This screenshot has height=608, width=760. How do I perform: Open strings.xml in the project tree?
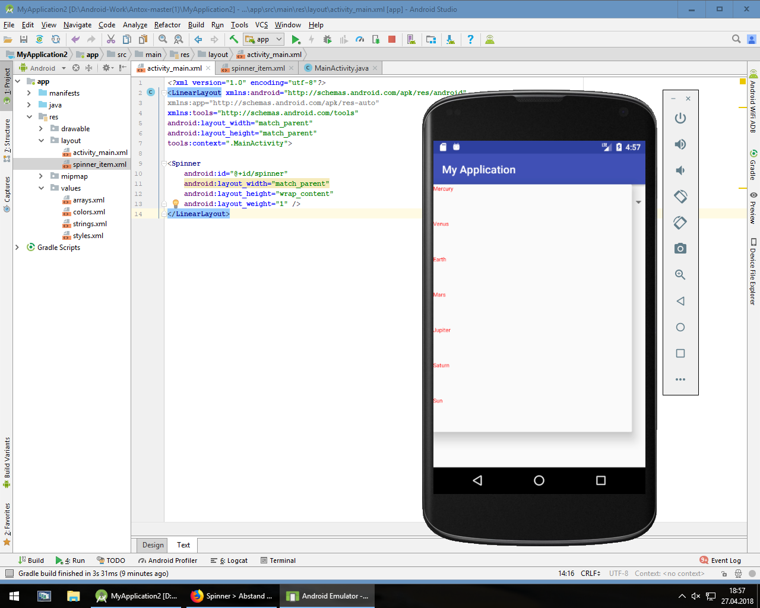pyautogui.click(x=90, y=224)
